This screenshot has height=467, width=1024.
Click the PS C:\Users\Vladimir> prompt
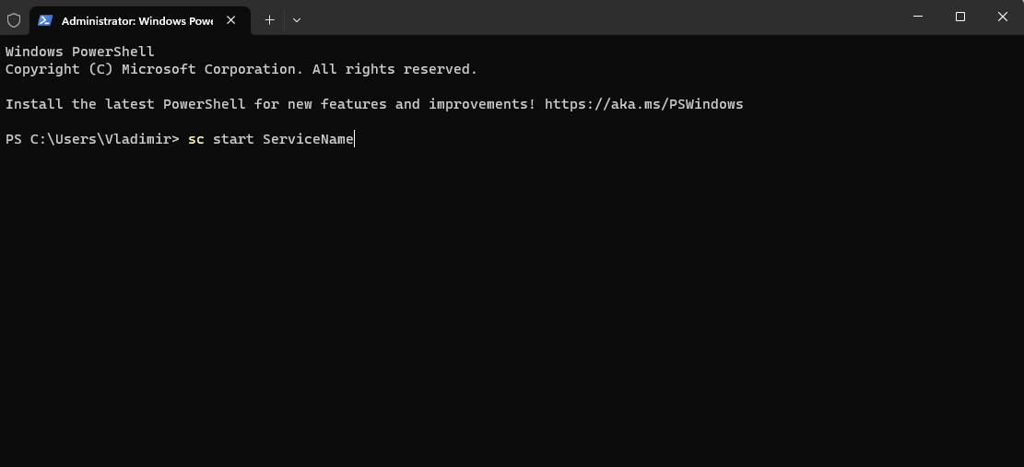coord(92,139)
